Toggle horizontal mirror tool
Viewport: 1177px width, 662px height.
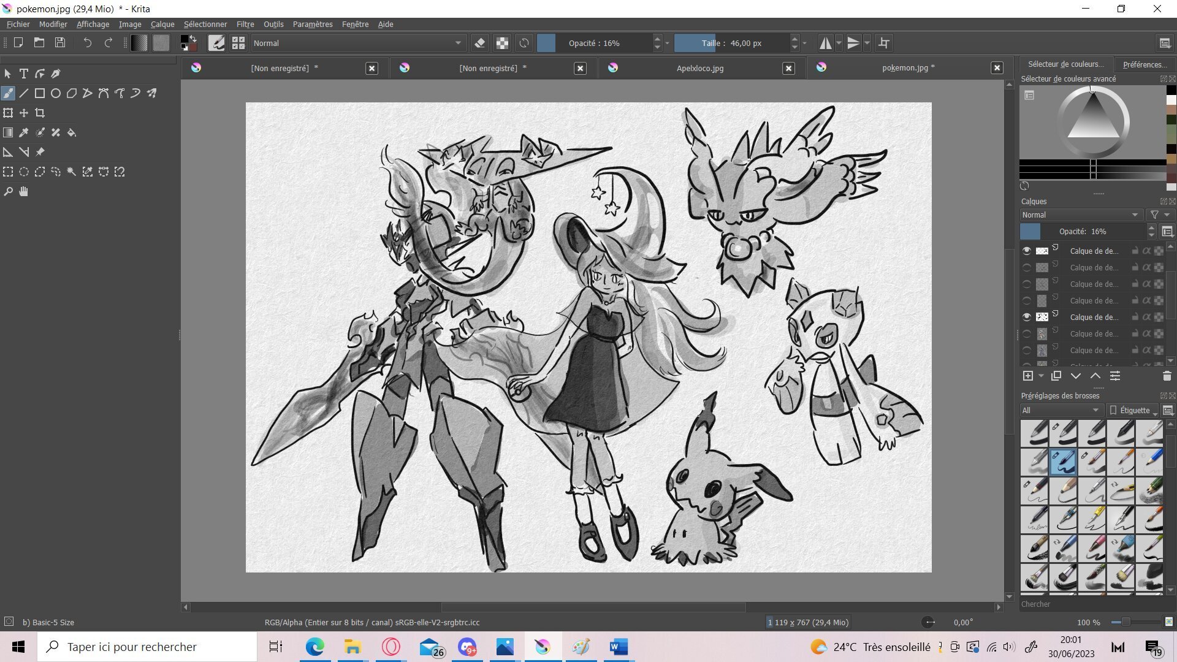(826, 43)
